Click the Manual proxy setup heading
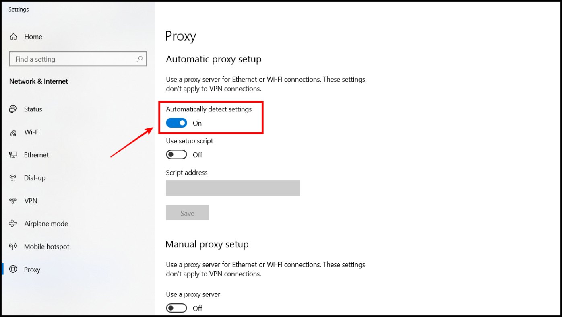Screen dimensions: 562x317 (x=207, y=244)
